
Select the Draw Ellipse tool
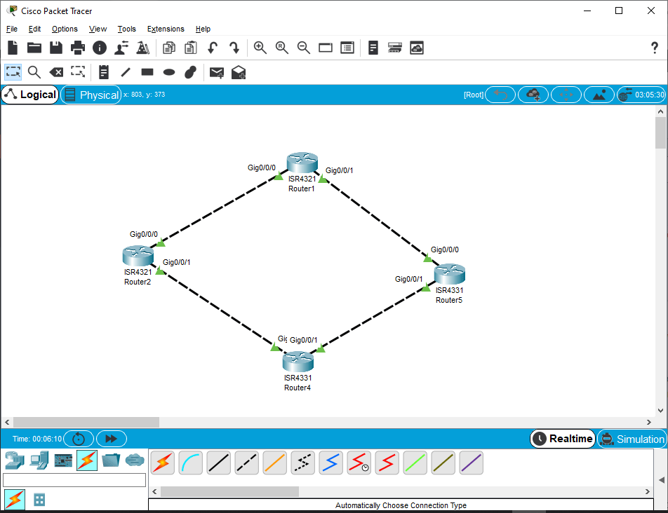(x=168, y=72)
